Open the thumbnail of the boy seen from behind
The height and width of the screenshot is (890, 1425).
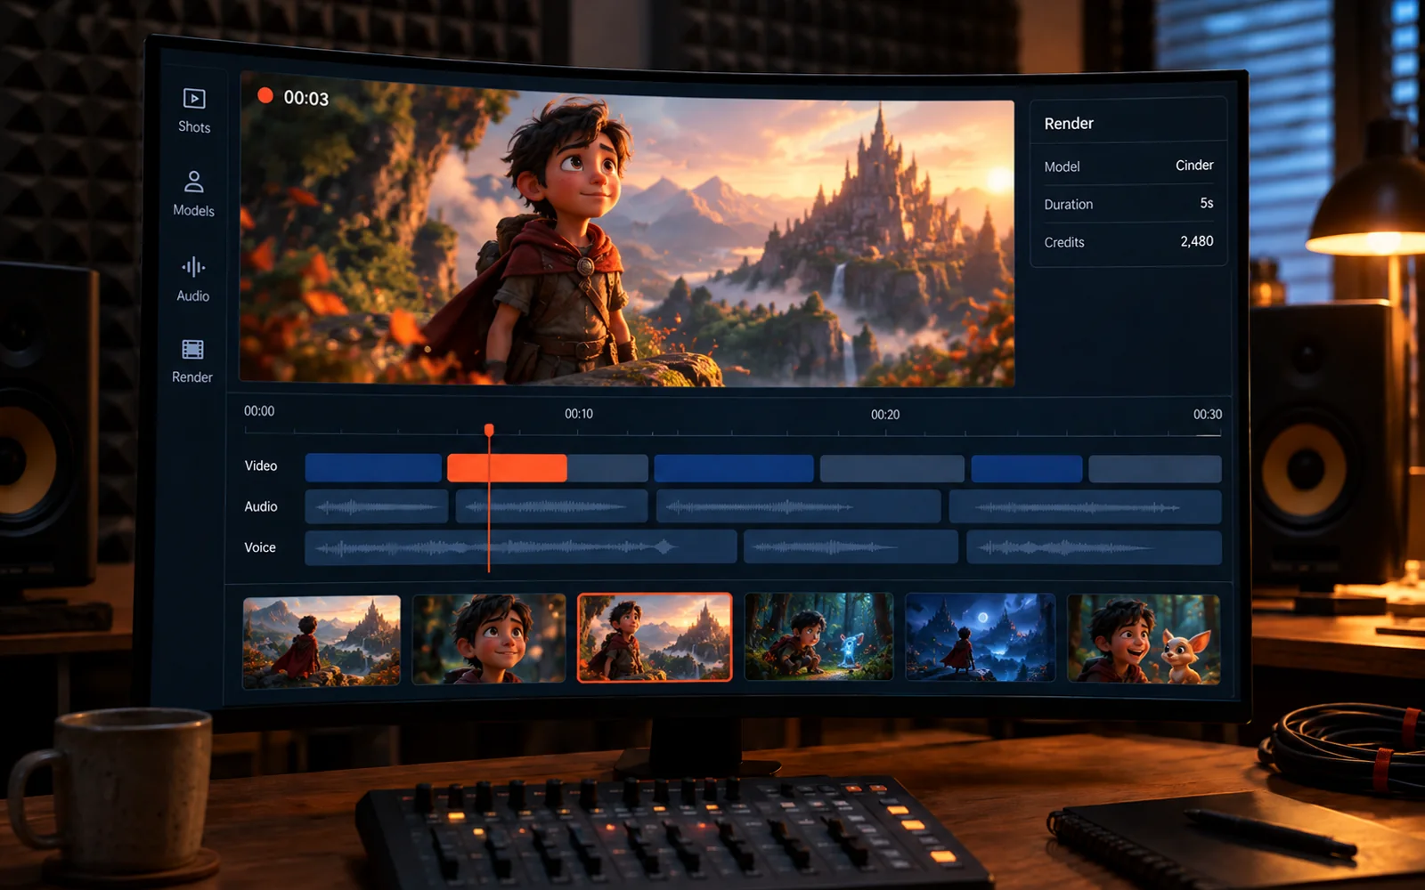pyautogui.click(x=322, y=642)
